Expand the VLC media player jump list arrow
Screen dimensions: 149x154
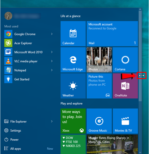52,61
